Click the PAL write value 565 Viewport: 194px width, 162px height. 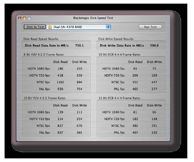(x=79, y=133)
